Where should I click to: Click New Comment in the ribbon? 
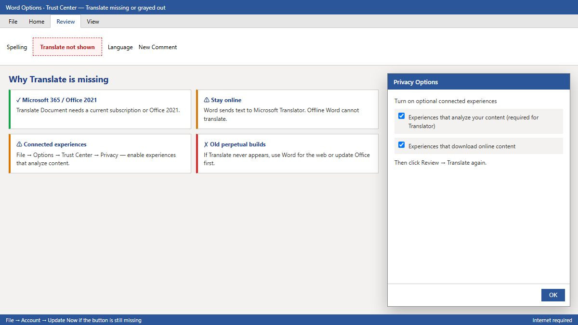point(158,47)
